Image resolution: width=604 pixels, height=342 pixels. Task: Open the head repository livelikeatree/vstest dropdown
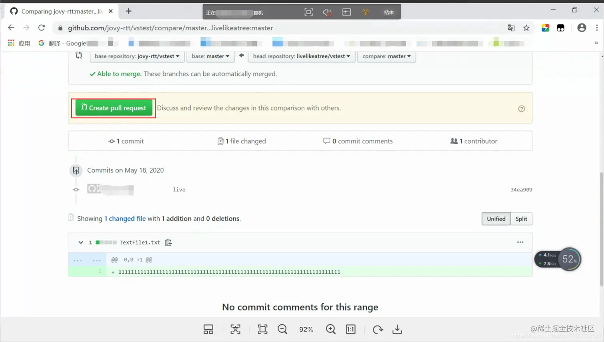(x=301, y=56)
